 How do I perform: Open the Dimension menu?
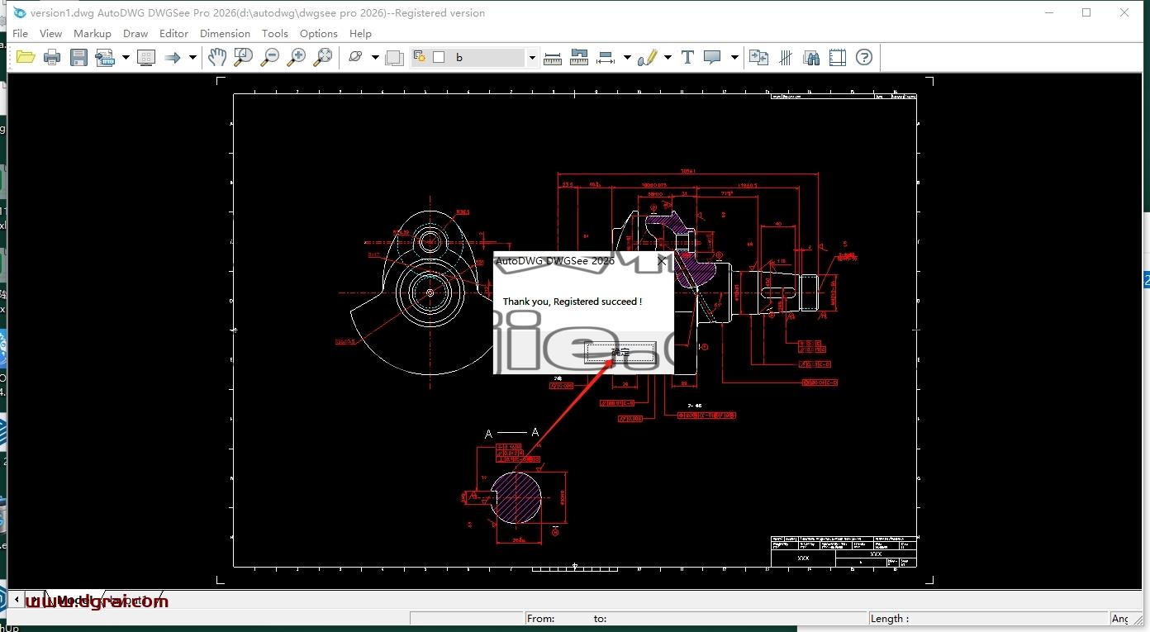(225, 34)
